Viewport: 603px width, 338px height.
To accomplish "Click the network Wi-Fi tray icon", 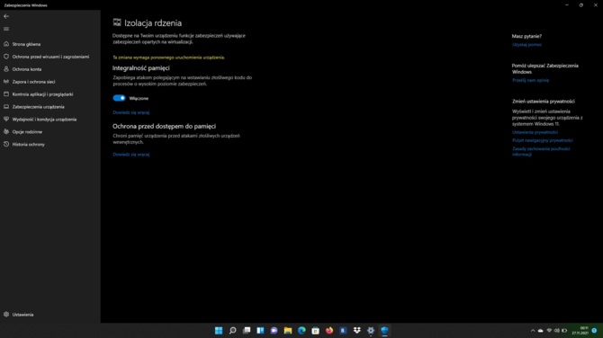I will tap(549, 330).
